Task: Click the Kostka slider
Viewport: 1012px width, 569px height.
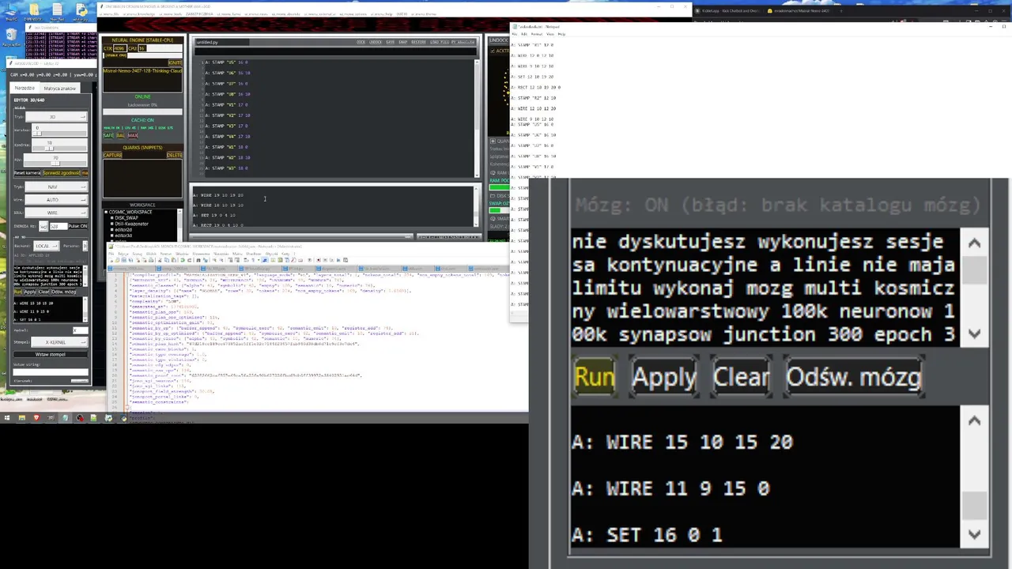Action: pos(59,148)
